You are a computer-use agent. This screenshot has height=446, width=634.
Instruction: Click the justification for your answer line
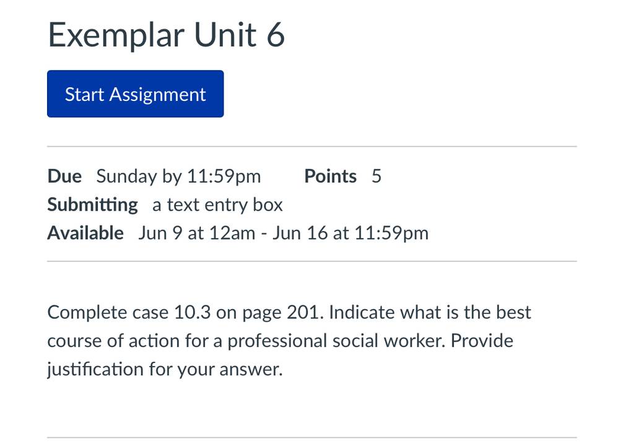(x=165, y=370)
